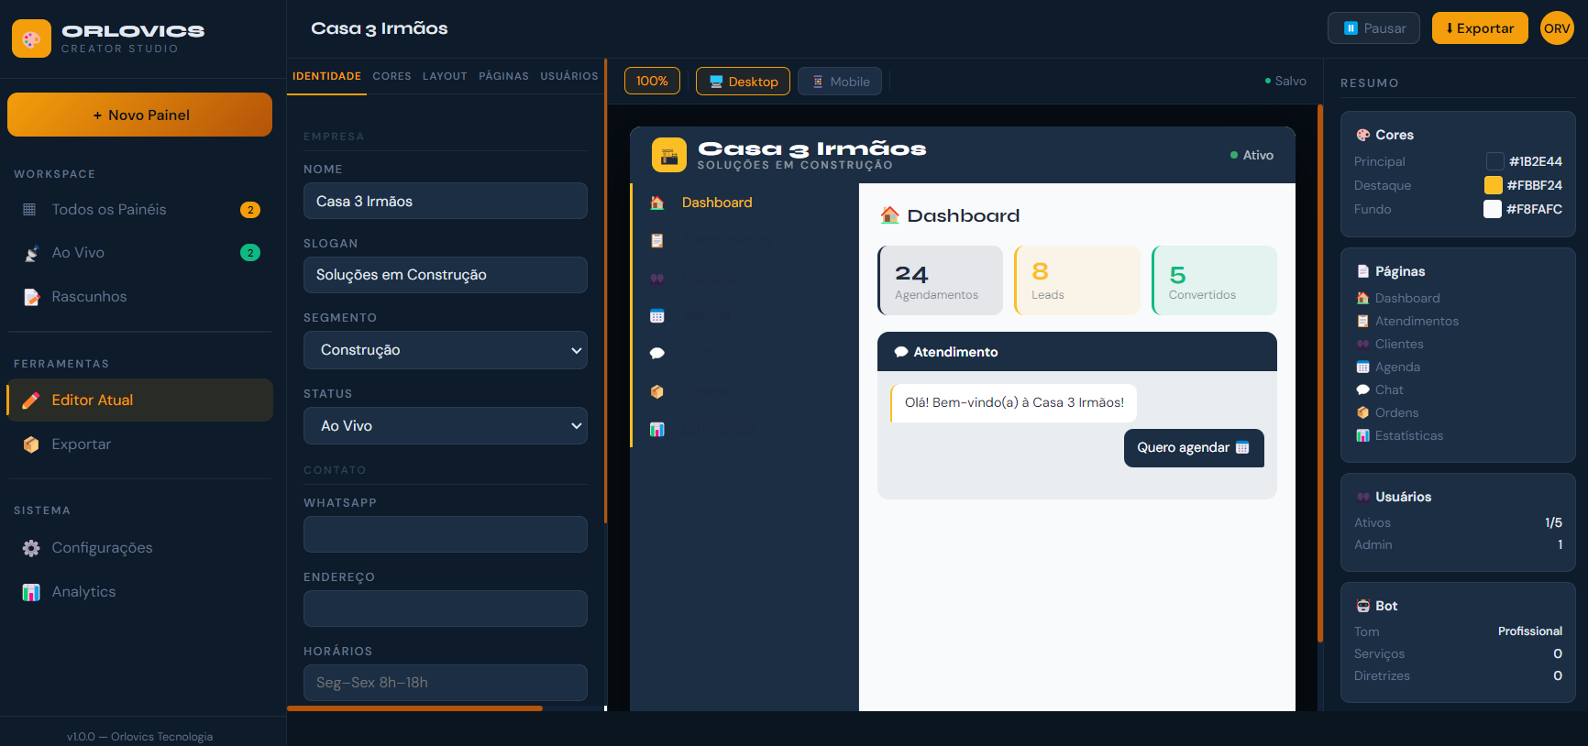Screen dimensions: 1588x746
Task: Click the empty Endereço input field
Action: tap(446, 609)
